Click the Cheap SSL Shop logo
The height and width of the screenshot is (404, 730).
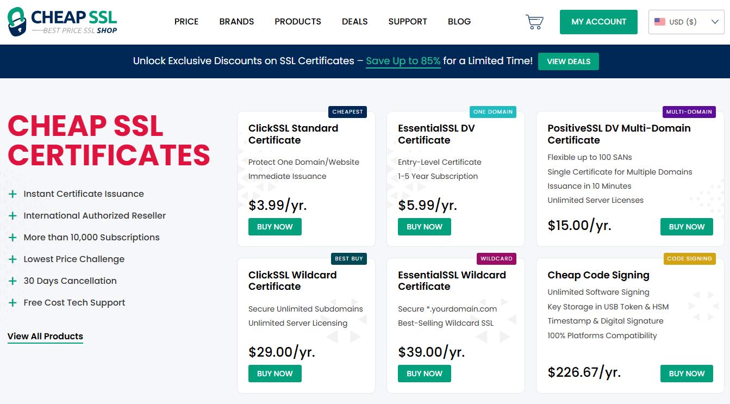[x=63, y=22]
